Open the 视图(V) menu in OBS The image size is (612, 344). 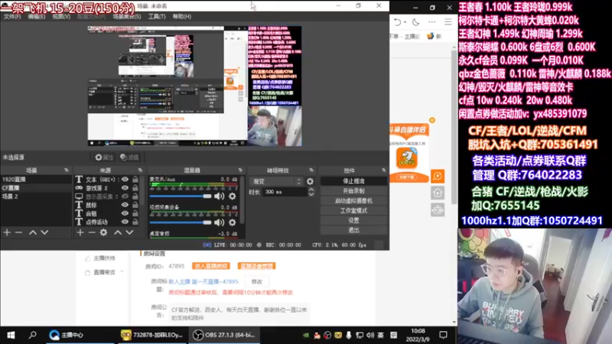click(61, 17)
